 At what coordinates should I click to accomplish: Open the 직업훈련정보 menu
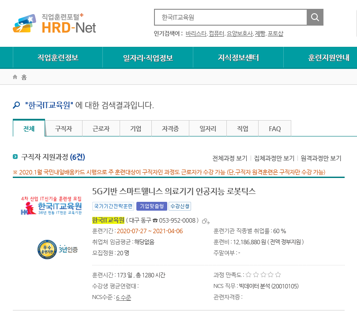click(x=58, y=58)
